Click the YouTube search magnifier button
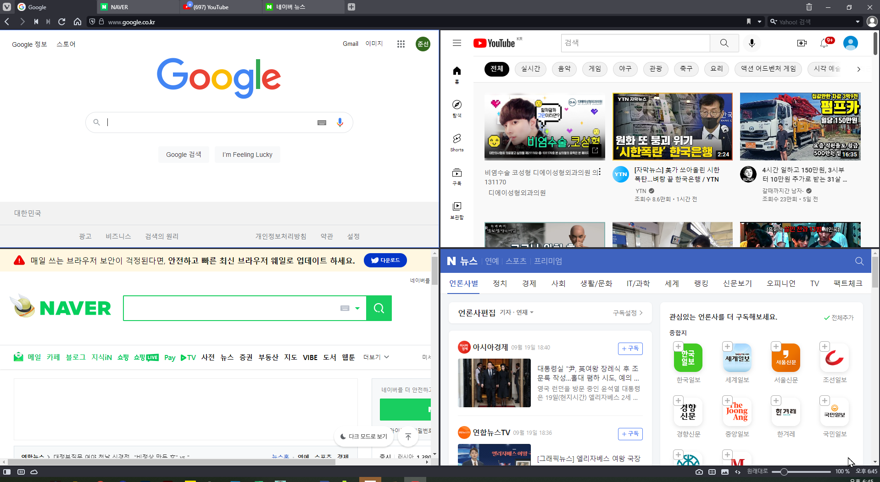This screenshot has height=482, width=880. [x=724, y=43]
